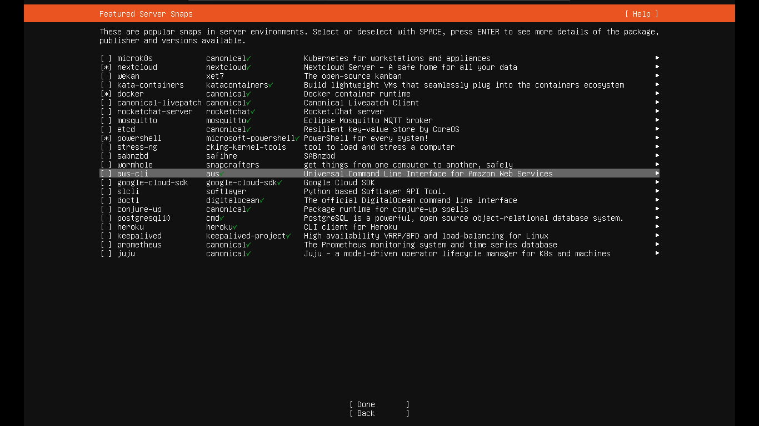
Task: Click the sabnzbd snap name
Action: [133, 156]
